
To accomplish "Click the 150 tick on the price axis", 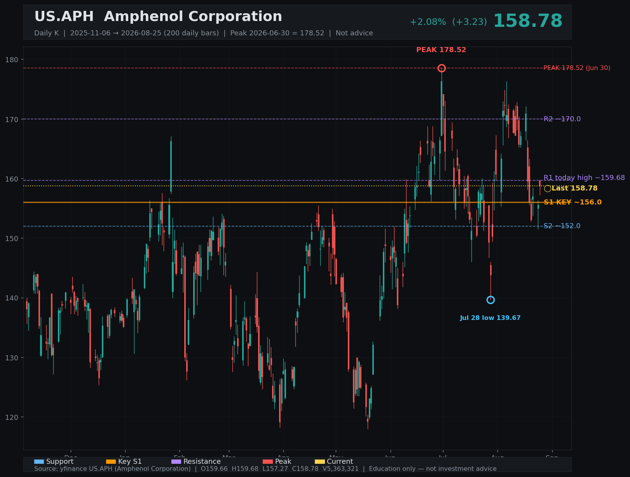I will [x=11, y=238].
